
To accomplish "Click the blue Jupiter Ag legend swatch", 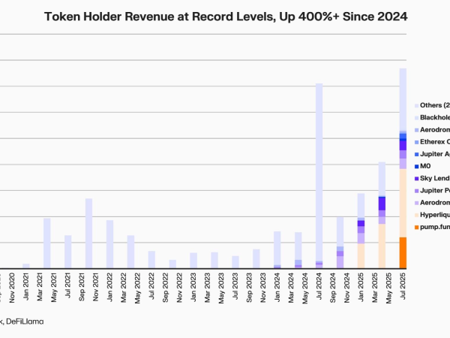I will [x=417, y=155].
